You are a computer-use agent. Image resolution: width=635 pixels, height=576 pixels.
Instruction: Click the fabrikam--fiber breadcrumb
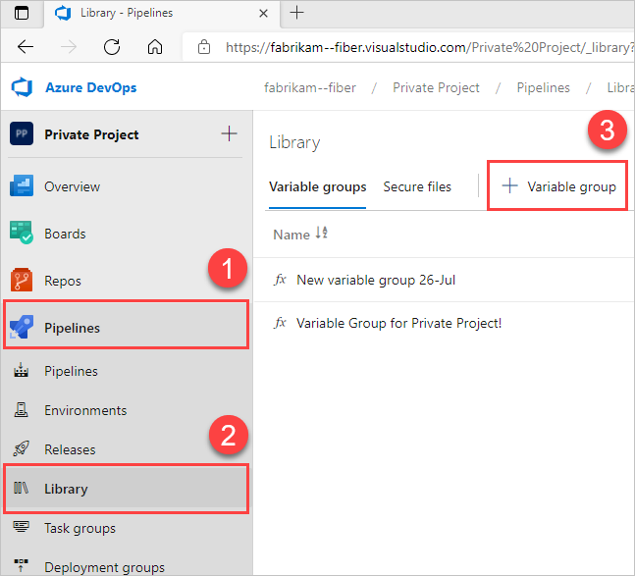point(310,87)
